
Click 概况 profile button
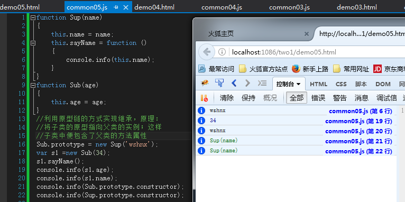[x=270, y=98]
